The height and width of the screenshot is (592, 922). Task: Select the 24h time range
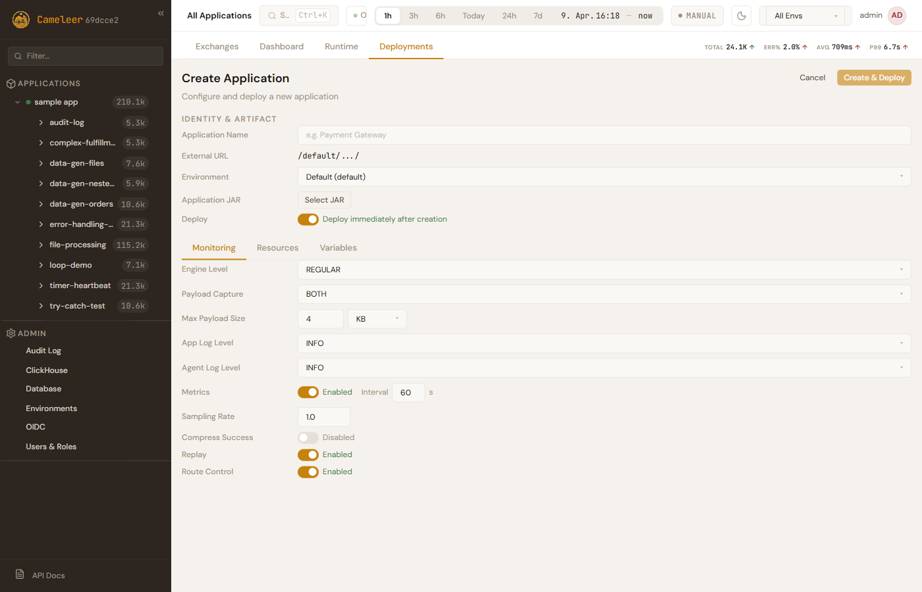click(509, 16)
